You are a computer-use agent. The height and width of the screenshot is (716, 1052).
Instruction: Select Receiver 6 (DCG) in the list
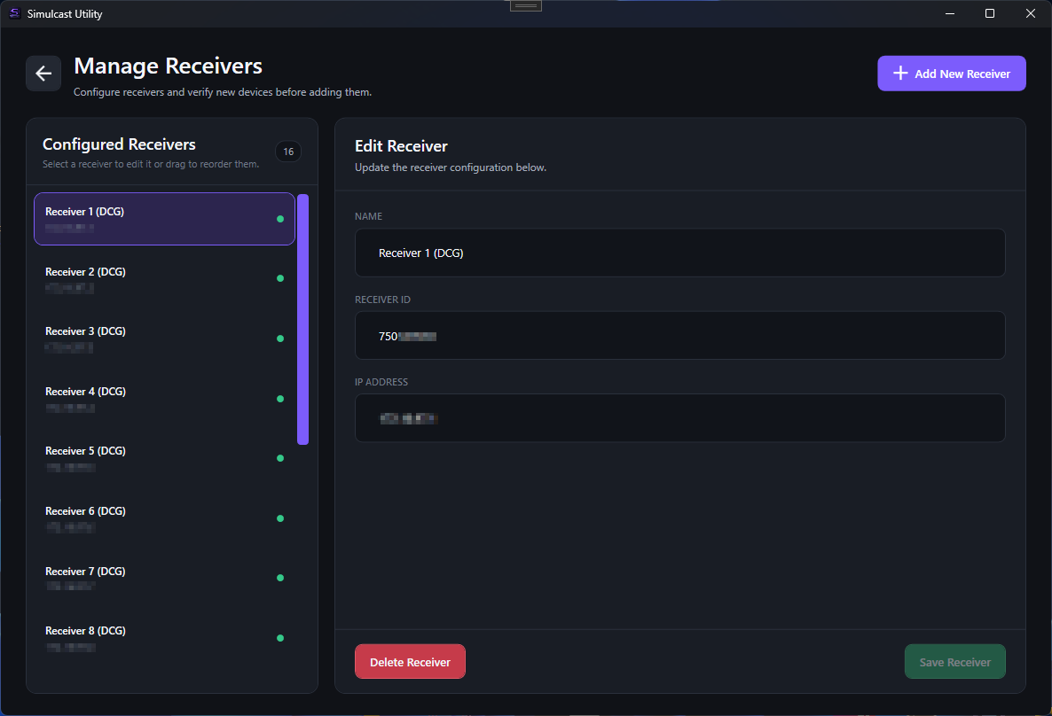pyautogui.click(x=164, y=519)
